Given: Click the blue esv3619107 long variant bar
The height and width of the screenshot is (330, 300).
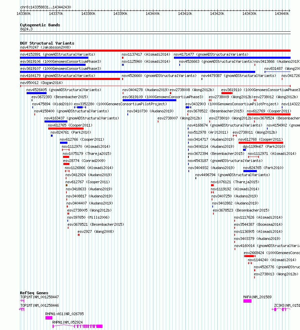Looking at the screenshot, I should (138, 72).
